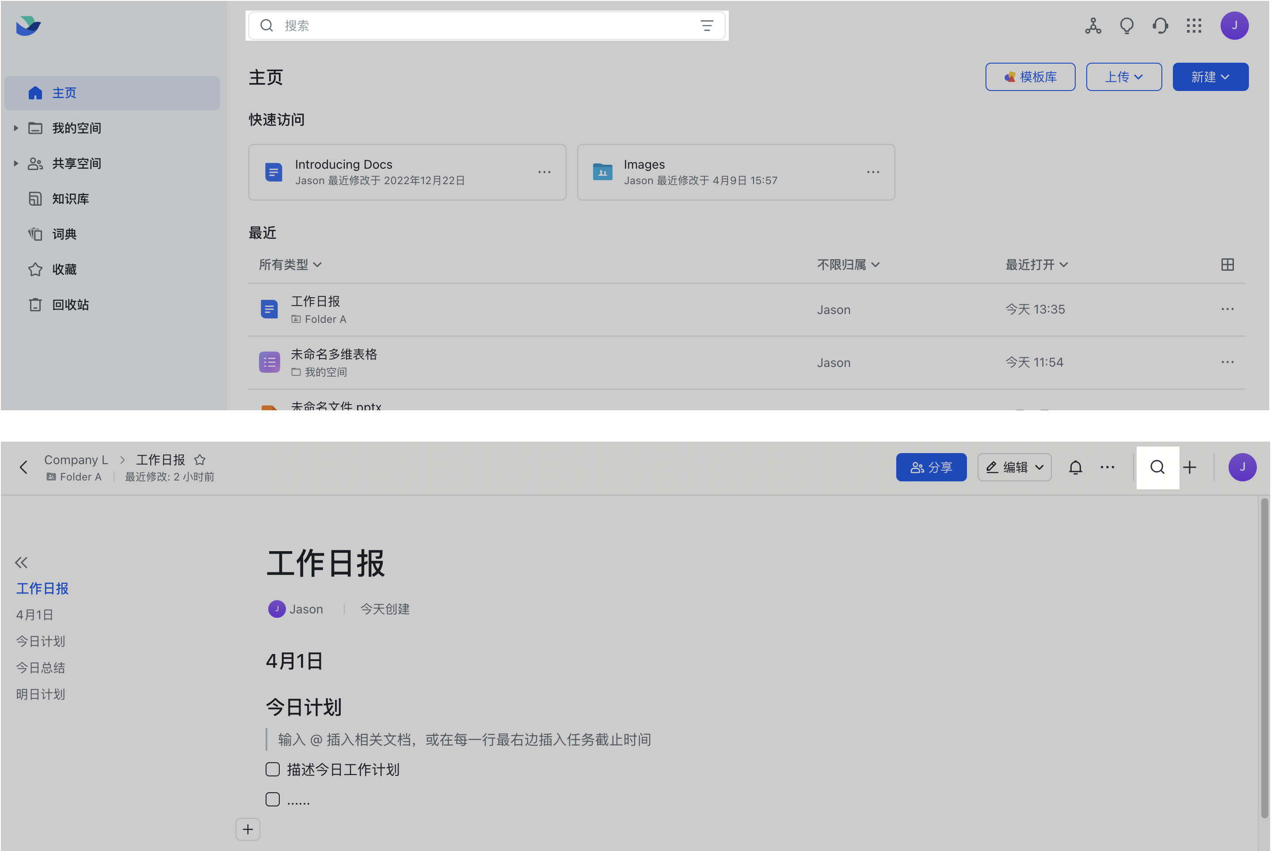1271x851 pixels.
Task: Click the 今日计划 sidebar tree item
Action: [x=41, y=642]
